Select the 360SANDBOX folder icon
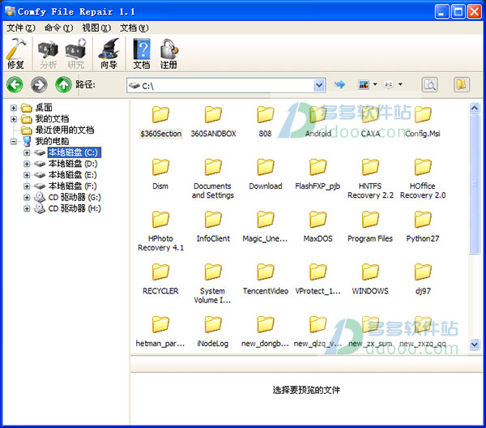The width and height of the screenshot is (486, 428). 213,114
